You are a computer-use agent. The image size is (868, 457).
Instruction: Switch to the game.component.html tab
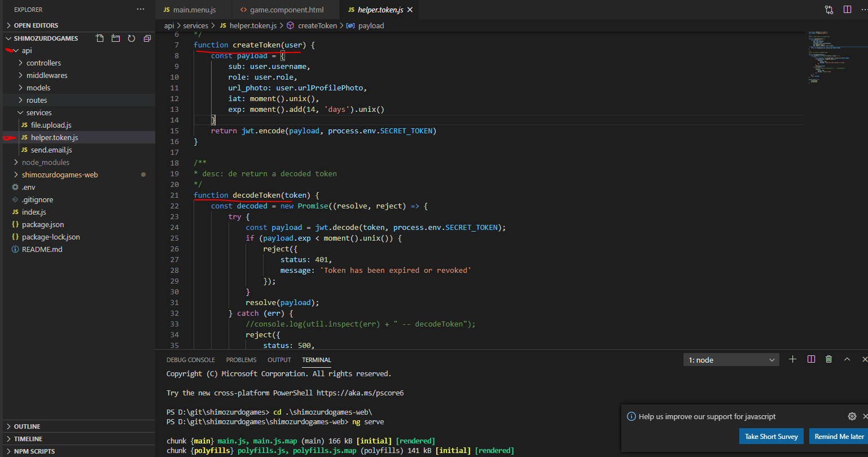click(x=286, y=10)
